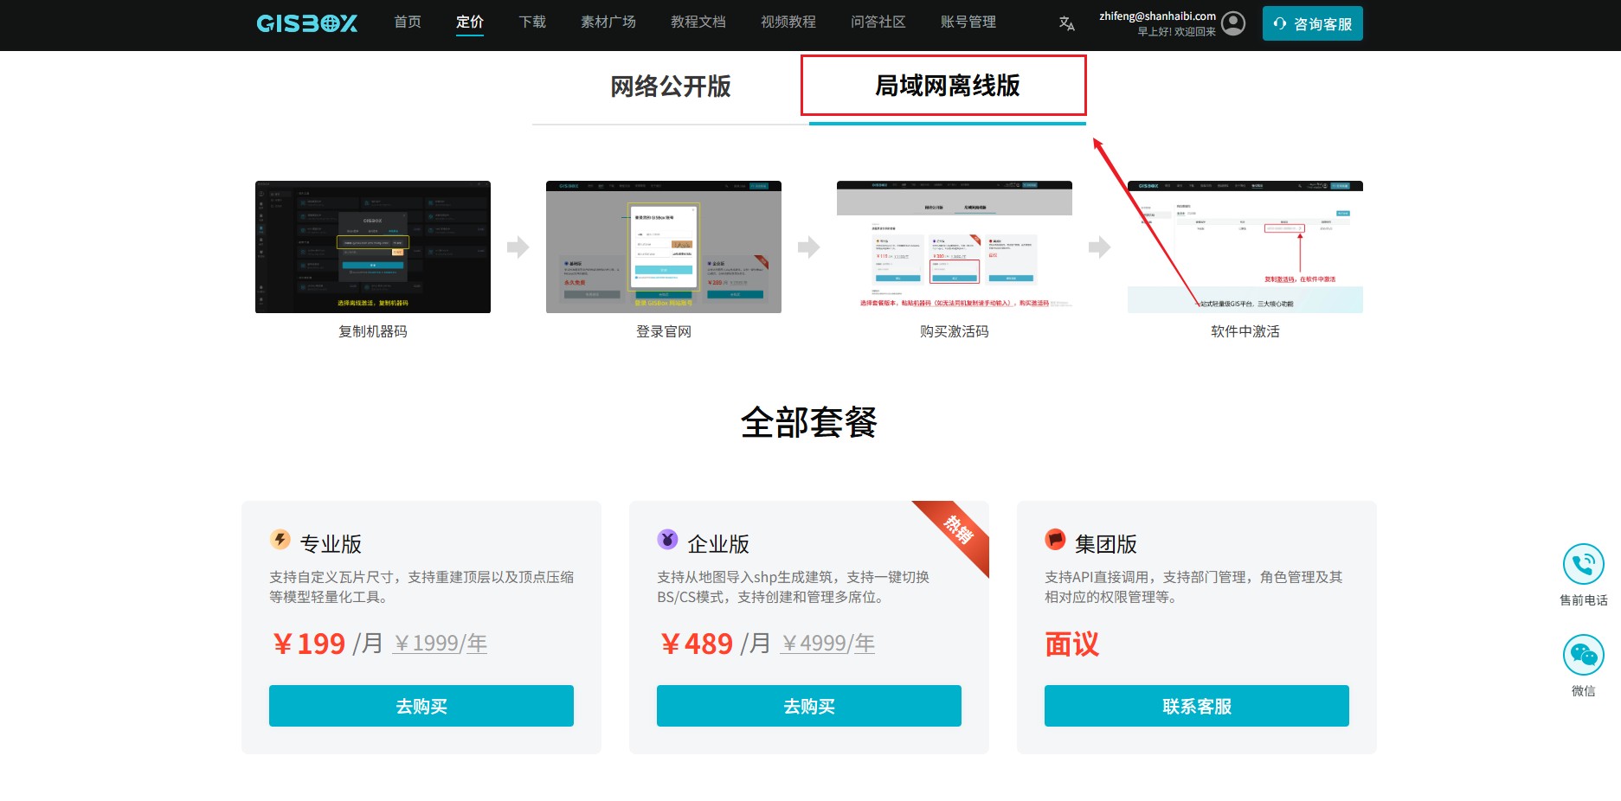Open 视频教程 in the navigation
The height and width of the screenshot is (801, 1621).
tap(788, 22)
